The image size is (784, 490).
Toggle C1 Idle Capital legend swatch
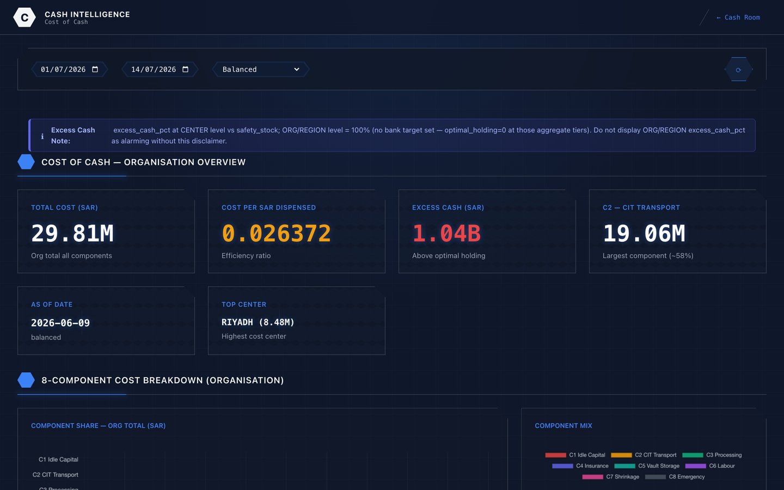pyautogui.click(x=555, y=455)
